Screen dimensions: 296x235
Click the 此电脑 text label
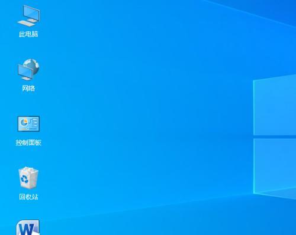[28, 34]
